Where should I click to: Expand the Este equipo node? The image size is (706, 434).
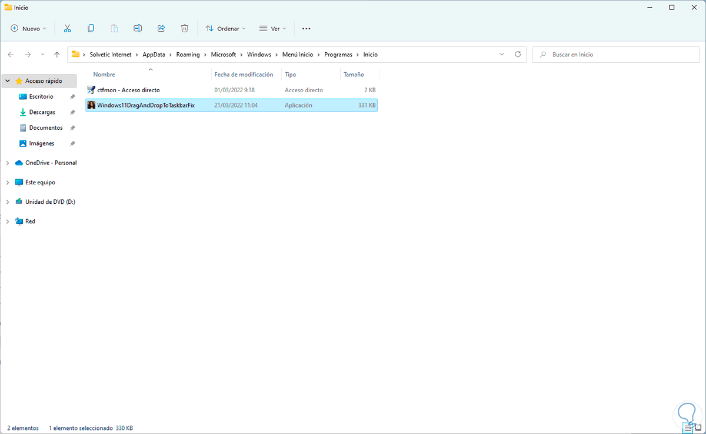coord(8,182)
